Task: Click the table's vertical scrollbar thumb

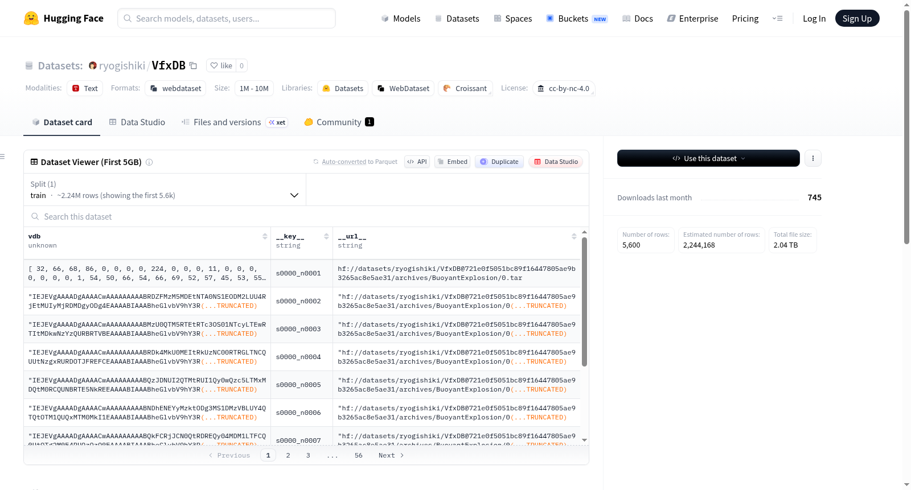Action: [x=584, y=302]
